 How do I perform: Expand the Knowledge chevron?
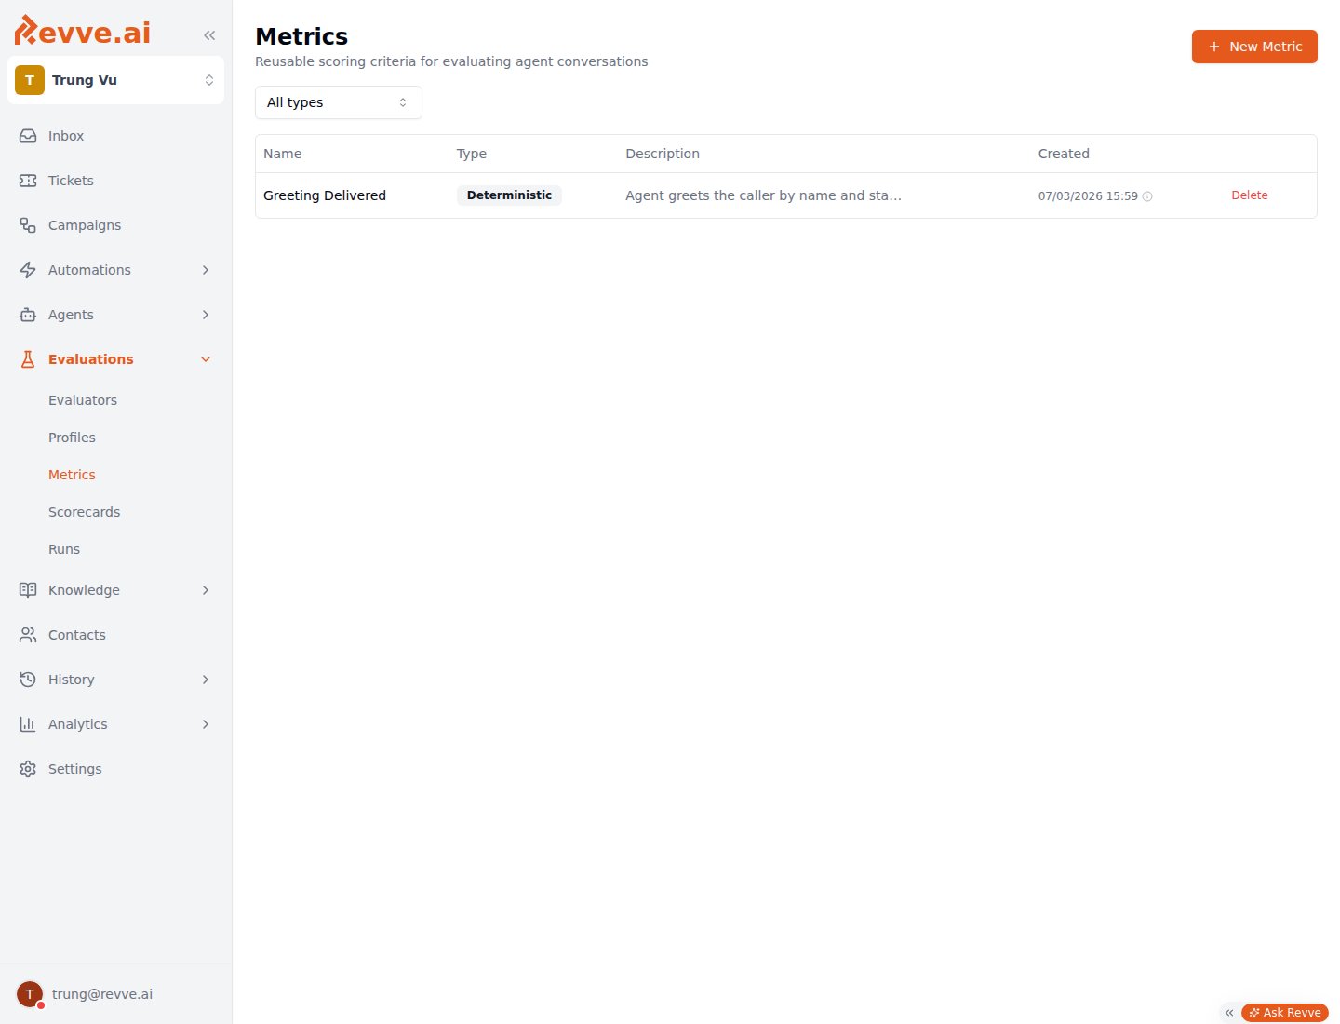pos(206,590)
